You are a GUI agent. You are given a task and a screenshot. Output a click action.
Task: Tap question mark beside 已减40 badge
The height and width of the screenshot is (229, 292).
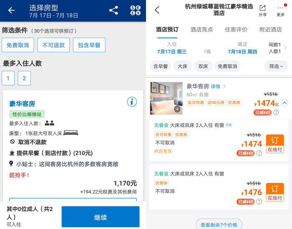[259, 202]
